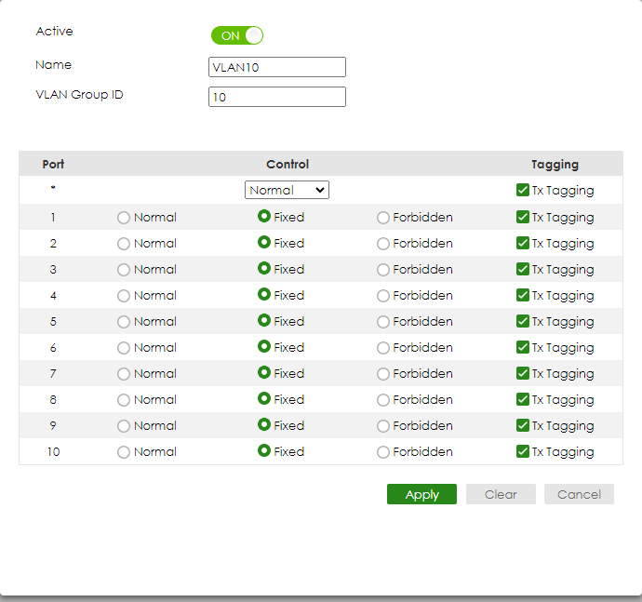
Task: Open the Control dropdown for all ports
Action: [x=287, y=190]
